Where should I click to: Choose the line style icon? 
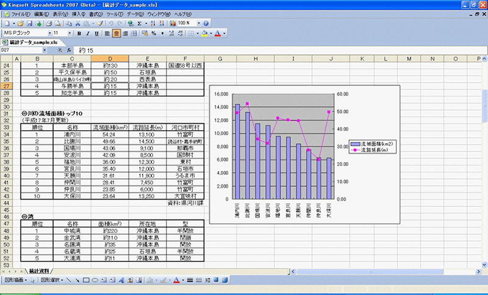coord(190,280)
